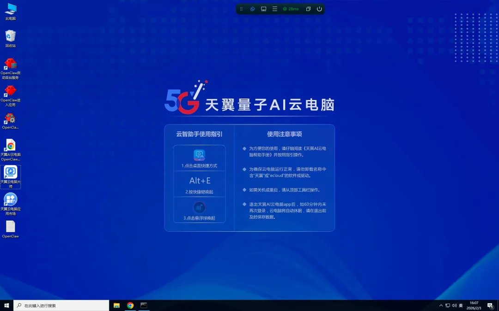The image size is (499, 311).
Task: Open the notification center icon
Action: [490, 305]
